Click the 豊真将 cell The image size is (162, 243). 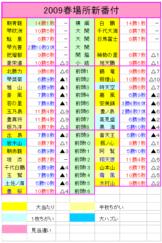point(14,119)
